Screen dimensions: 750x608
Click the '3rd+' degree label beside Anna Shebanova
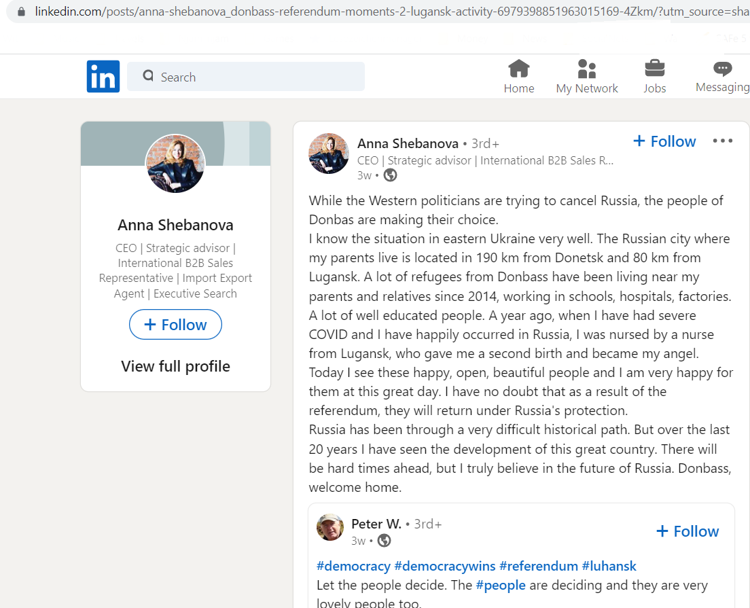[x=485, y=143]
